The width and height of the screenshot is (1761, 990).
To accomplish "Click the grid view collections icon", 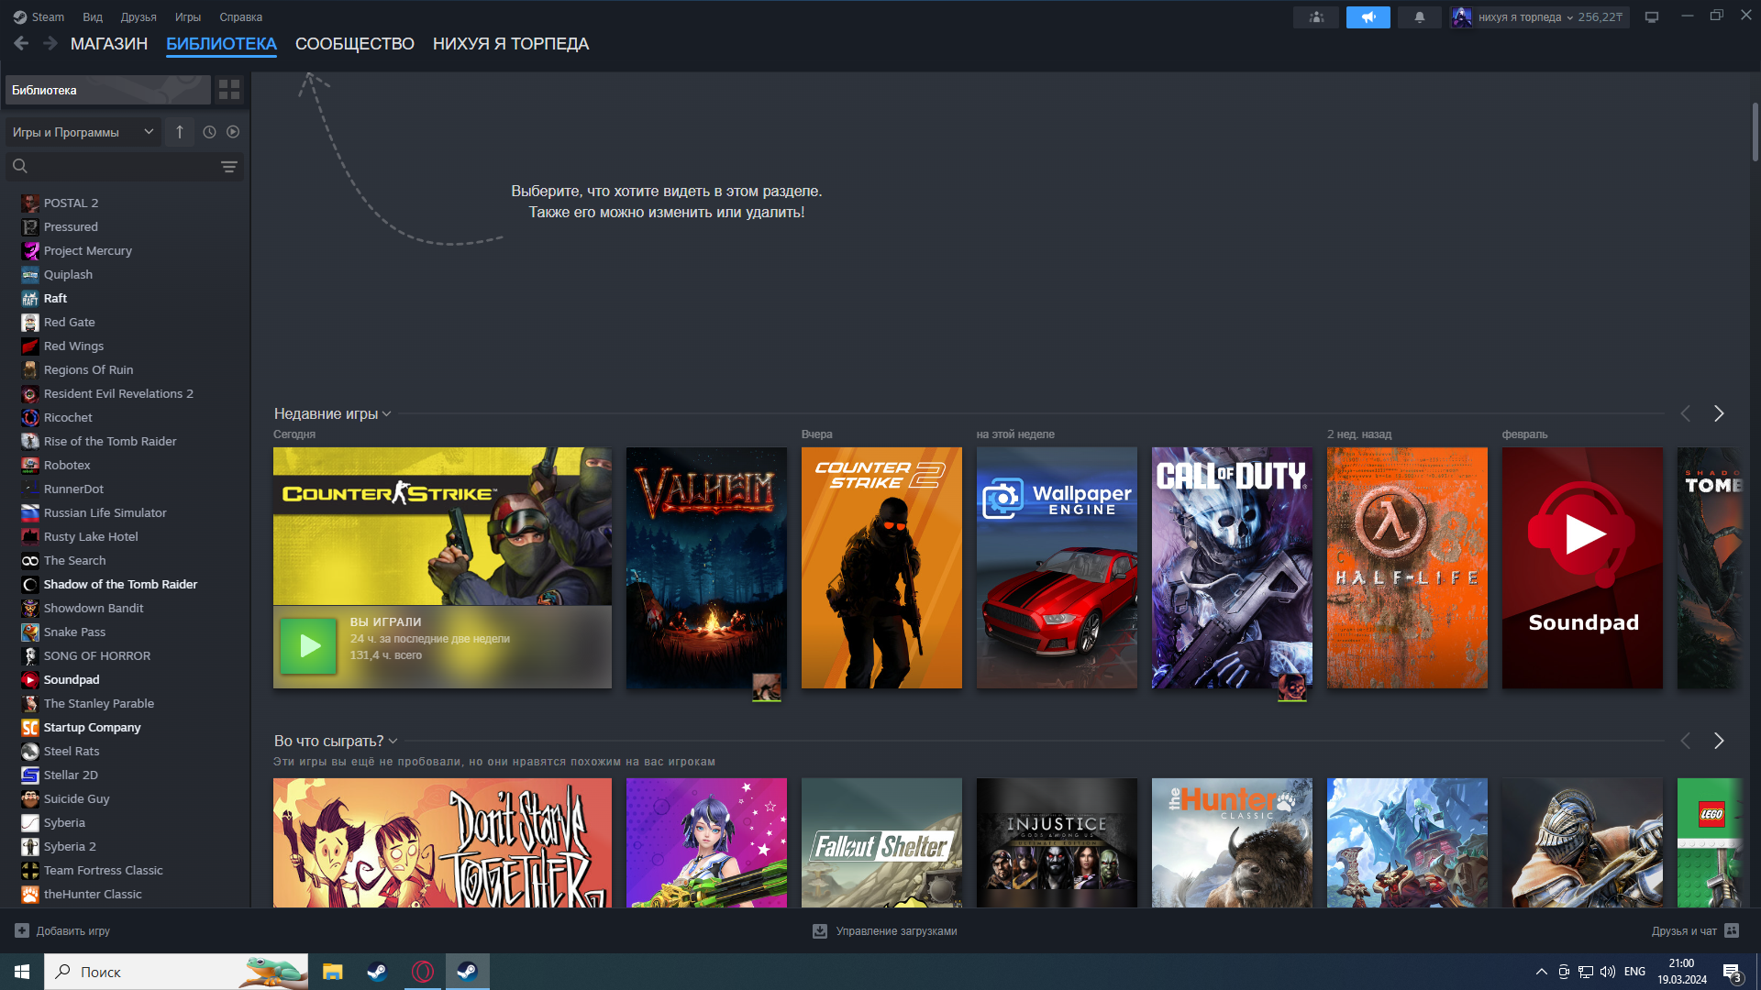I will pos(229,90).
